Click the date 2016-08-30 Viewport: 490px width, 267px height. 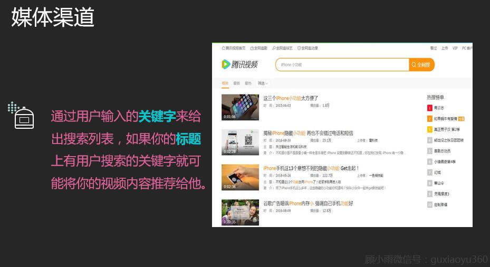283,140
